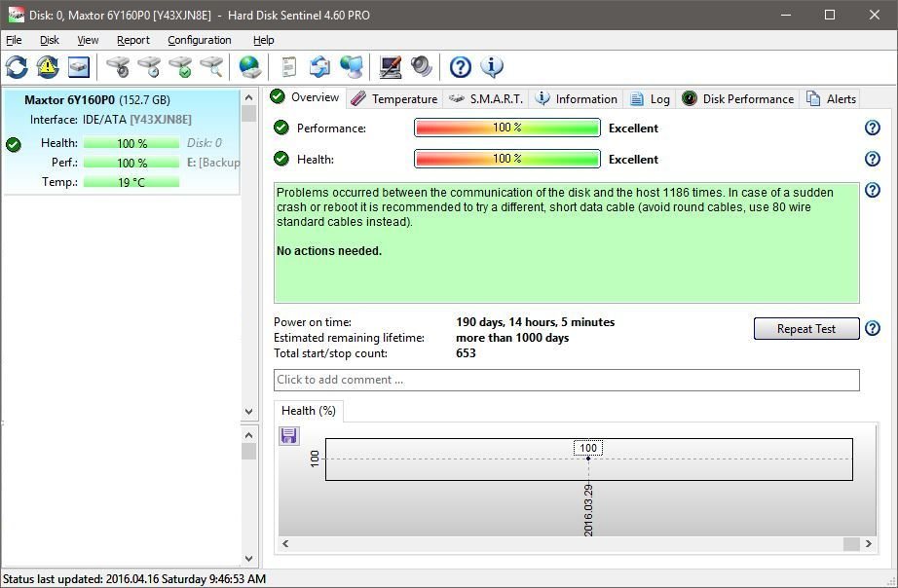Click the sidebar Perf. 100 % bar
898x588 pixels.
pos(131,163)
